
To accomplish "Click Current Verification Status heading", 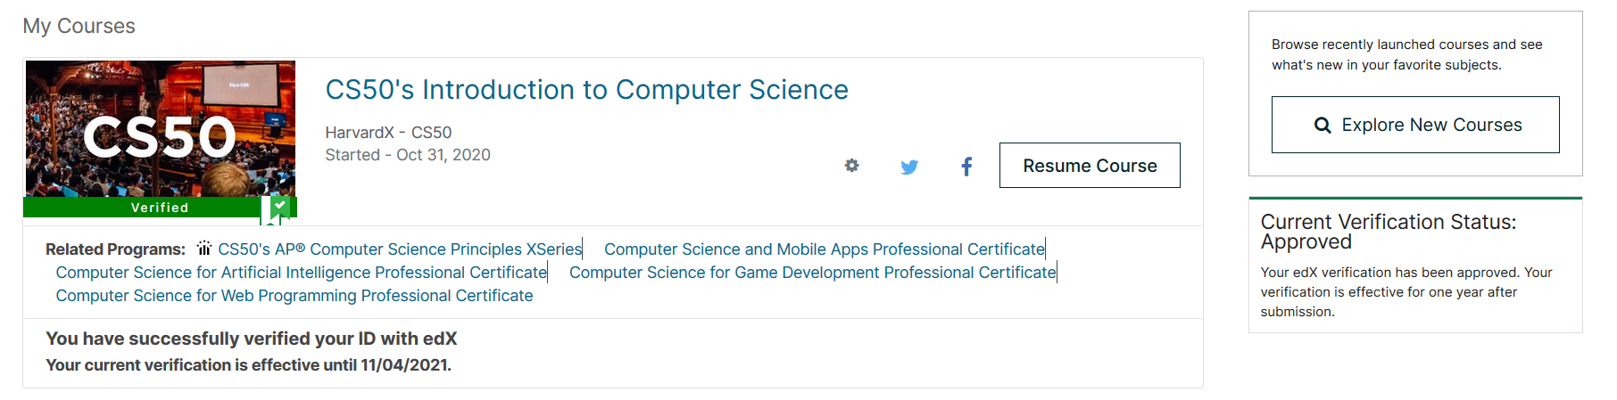I will tap(1388, 232).
